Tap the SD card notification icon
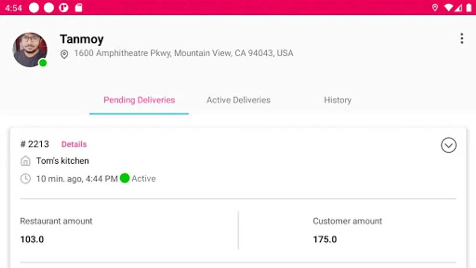 pos(79,7)
